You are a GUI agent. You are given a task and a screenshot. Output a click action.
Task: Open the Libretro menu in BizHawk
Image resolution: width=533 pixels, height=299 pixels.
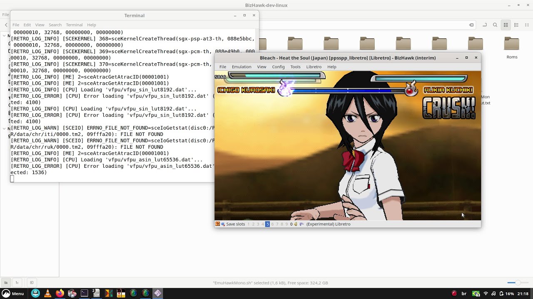(314, 67)
